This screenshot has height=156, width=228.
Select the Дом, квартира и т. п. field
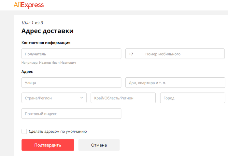(175, 83)
